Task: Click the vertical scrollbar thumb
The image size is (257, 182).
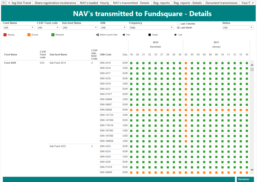Action: pos(252,69)
